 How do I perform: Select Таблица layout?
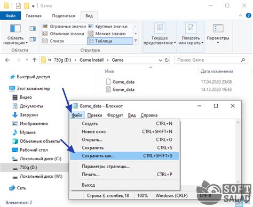[x=109, y=41]
